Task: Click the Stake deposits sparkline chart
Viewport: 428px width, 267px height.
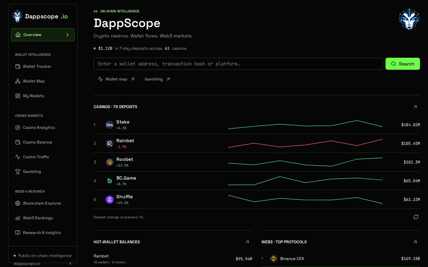Action: pos(305,124)
